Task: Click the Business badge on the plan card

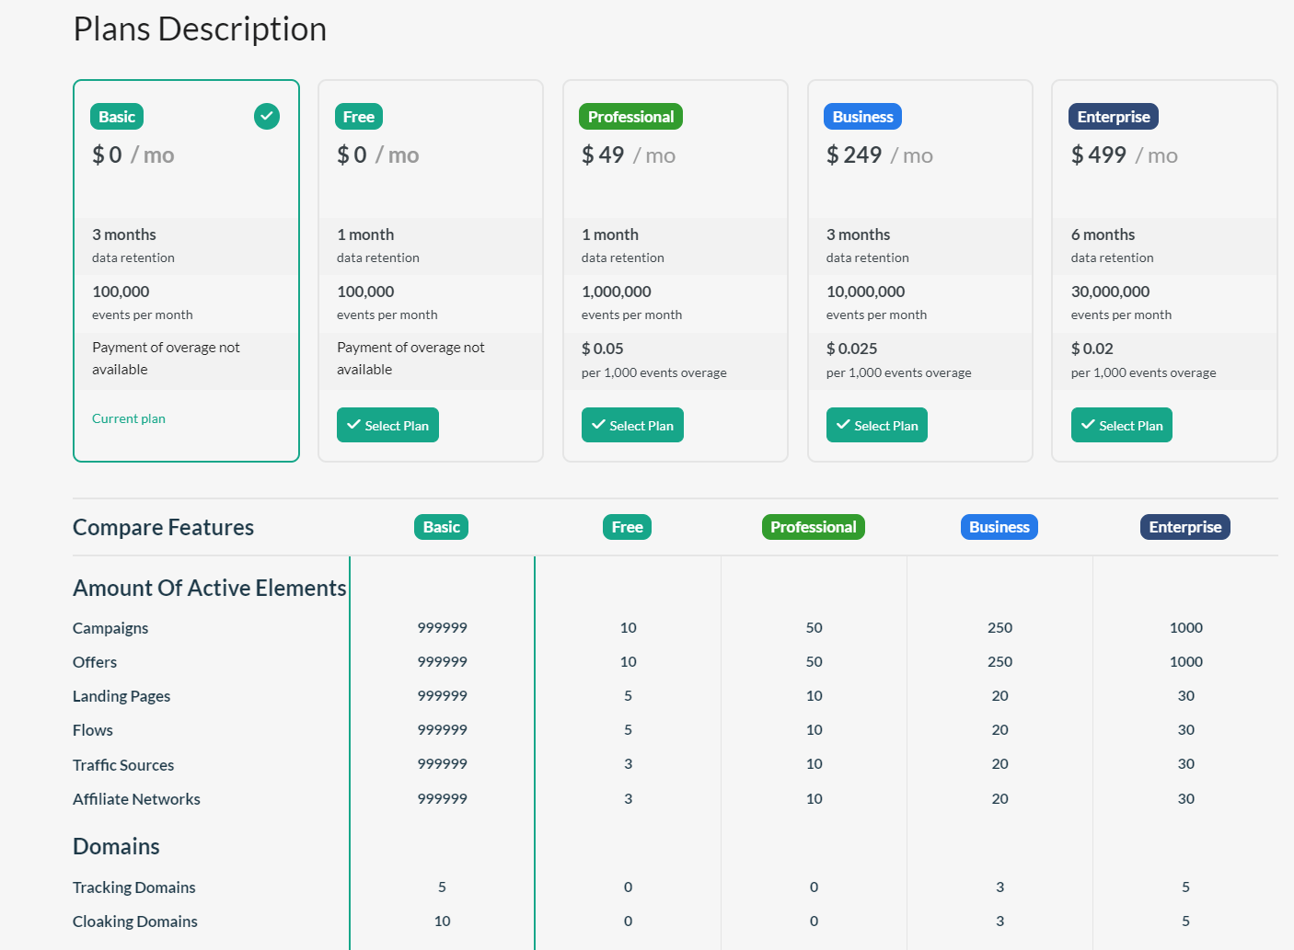Action: pyautogui.click(x=862, y=117)
